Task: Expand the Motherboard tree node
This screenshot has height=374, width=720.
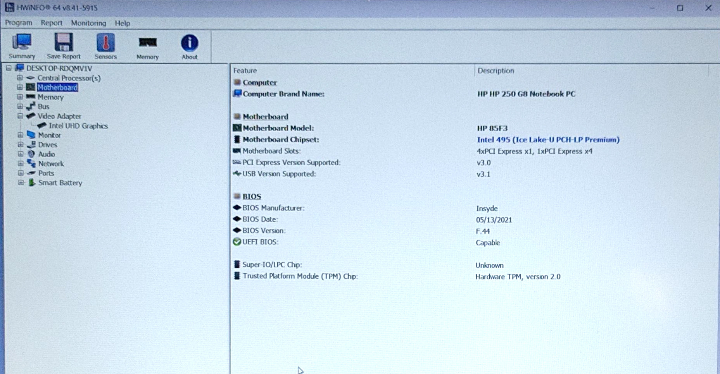Action: (20, 87)
